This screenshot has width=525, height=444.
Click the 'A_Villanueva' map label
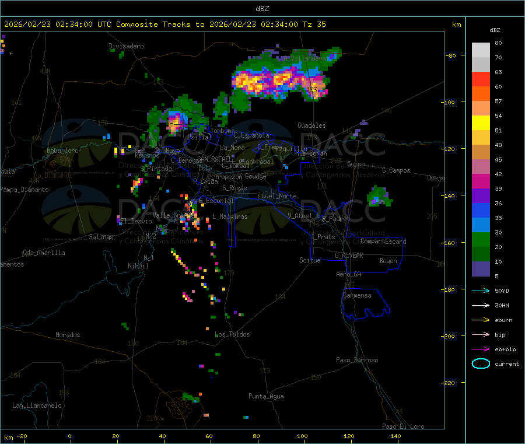click(x=304, y=58)
